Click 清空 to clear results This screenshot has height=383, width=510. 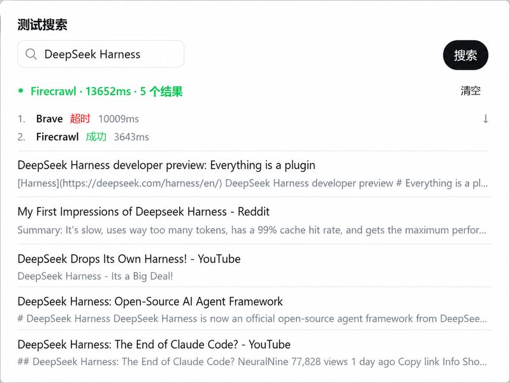pos(470,91)
